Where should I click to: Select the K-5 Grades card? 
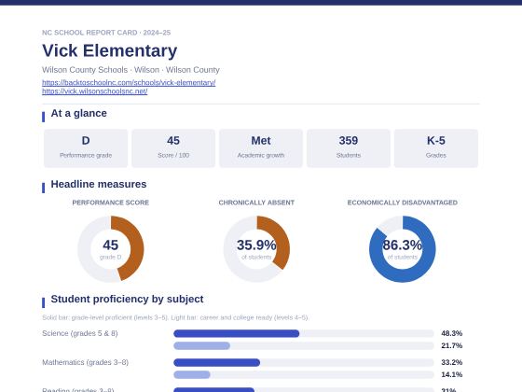436,148
